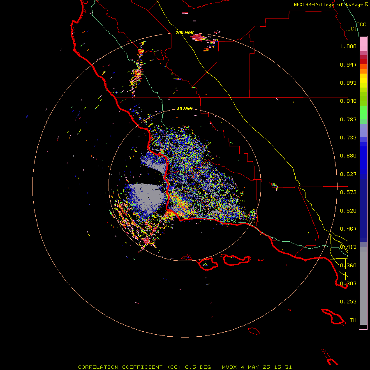Click the 0.840 scale value
Viewport: 370px width, 370px height.
(x=348, y=101)
